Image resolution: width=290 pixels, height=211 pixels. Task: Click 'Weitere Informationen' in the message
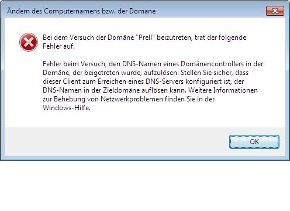(223, 90)
